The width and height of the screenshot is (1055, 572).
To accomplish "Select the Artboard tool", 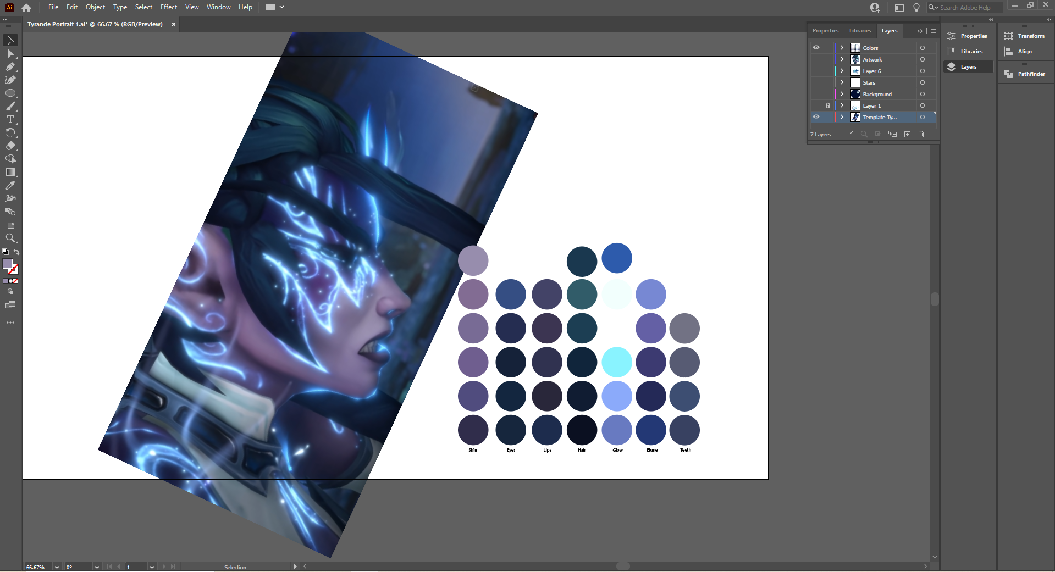I will pos(10,225).
